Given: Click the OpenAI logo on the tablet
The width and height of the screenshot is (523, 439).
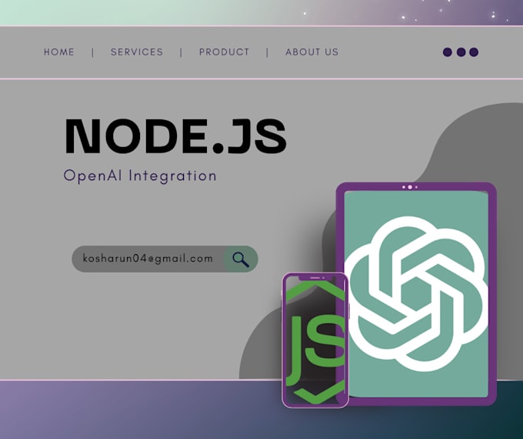Looking at the screenshot, I should click(x=416, y=293).
